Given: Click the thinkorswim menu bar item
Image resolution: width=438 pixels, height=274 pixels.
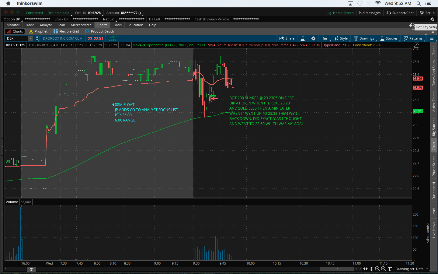Looking at the screenshot, I should [30, 3].
